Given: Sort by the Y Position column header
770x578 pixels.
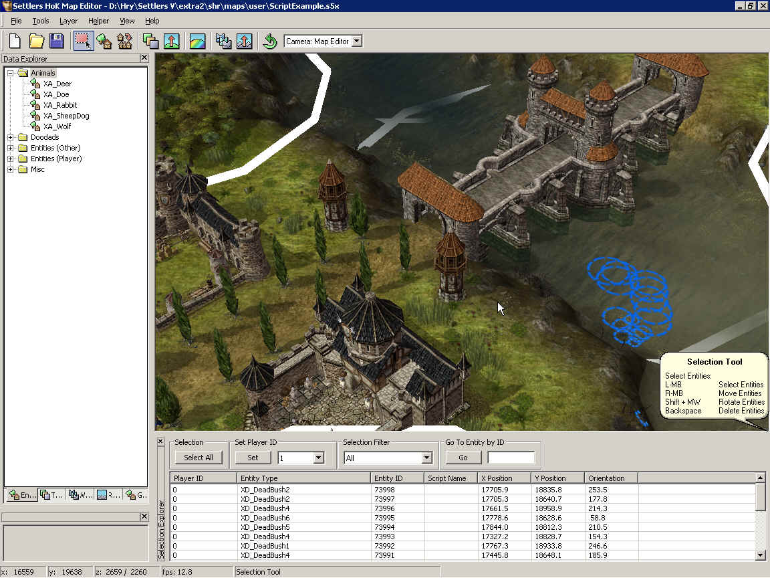Looking at the screenshot, I should pyautogui.click(x=558, y=478).
